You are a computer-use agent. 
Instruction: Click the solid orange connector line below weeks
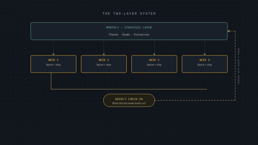point(129,89)
